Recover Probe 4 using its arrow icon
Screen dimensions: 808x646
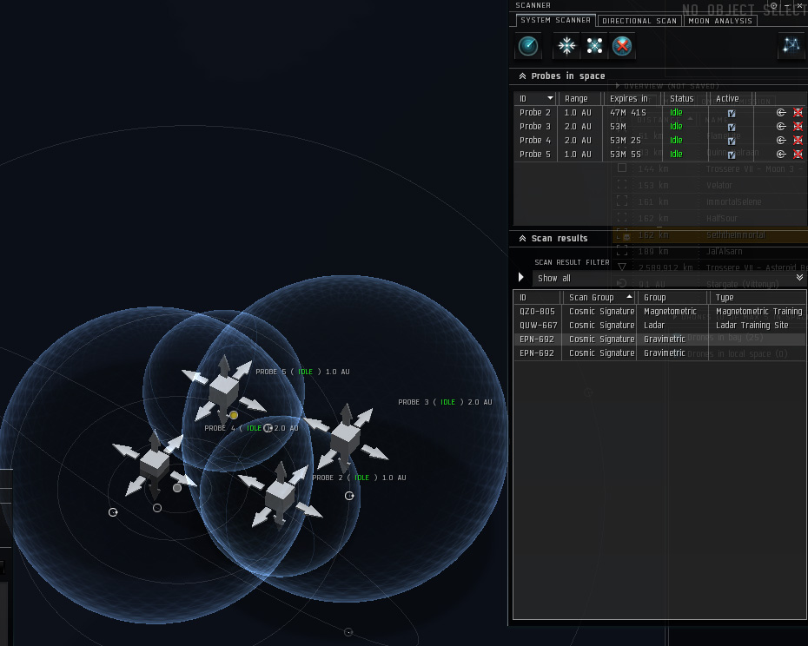click(781, 140)
